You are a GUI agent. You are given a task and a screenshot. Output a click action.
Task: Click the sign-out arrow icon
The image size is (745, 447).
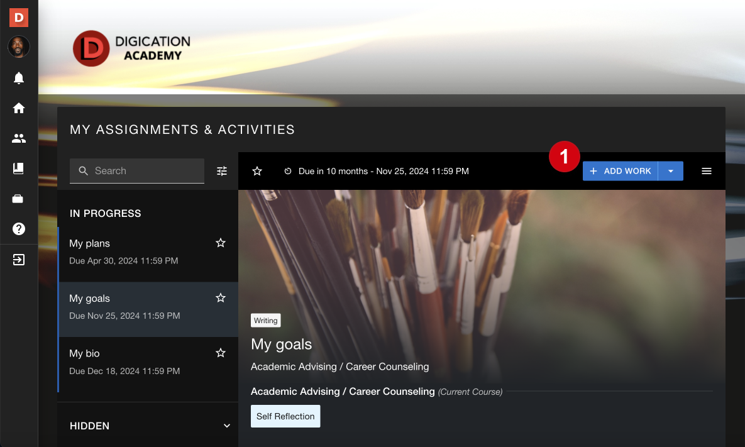[x=19, y=260]
